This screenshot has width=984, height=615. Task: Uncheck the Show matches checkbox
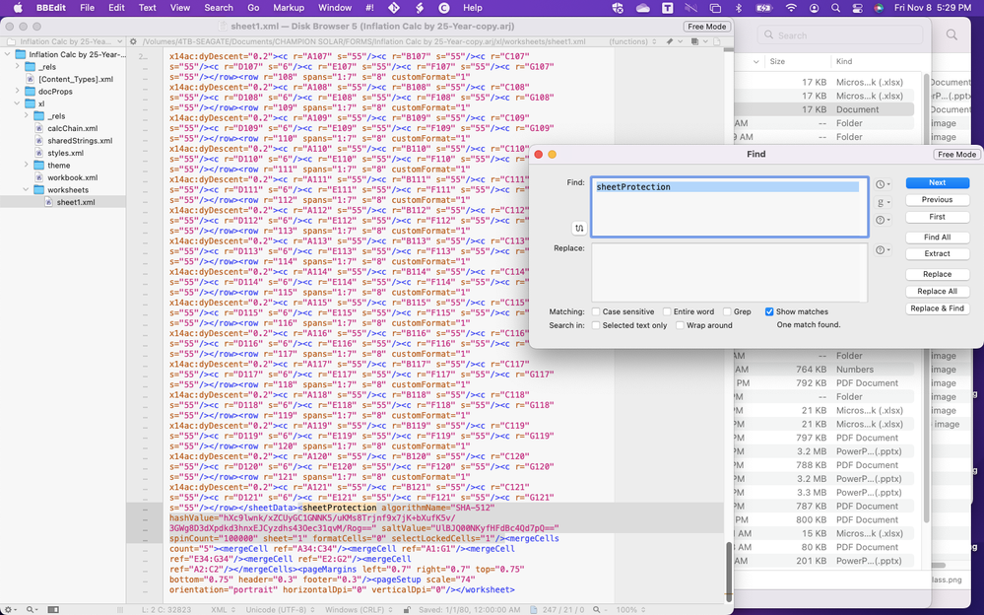click(768, 311)
